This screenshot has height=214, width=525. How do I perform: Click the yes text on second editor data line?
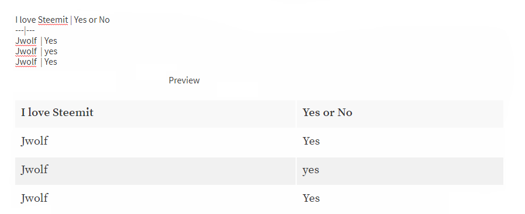(x=51, y=52)
